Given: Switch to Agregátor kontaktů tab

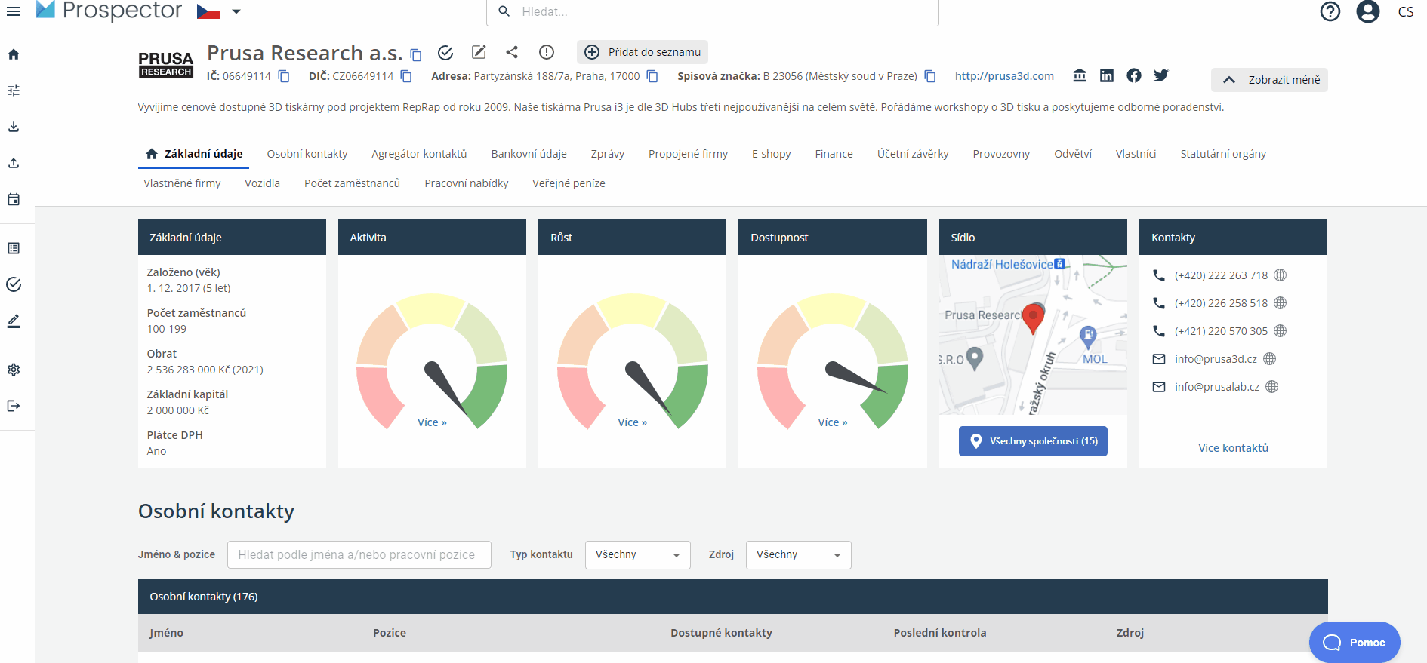Looking at the screenshot, I should click(419, 154).
